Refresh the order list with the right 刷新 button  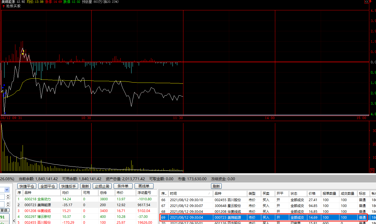(216, 186)
